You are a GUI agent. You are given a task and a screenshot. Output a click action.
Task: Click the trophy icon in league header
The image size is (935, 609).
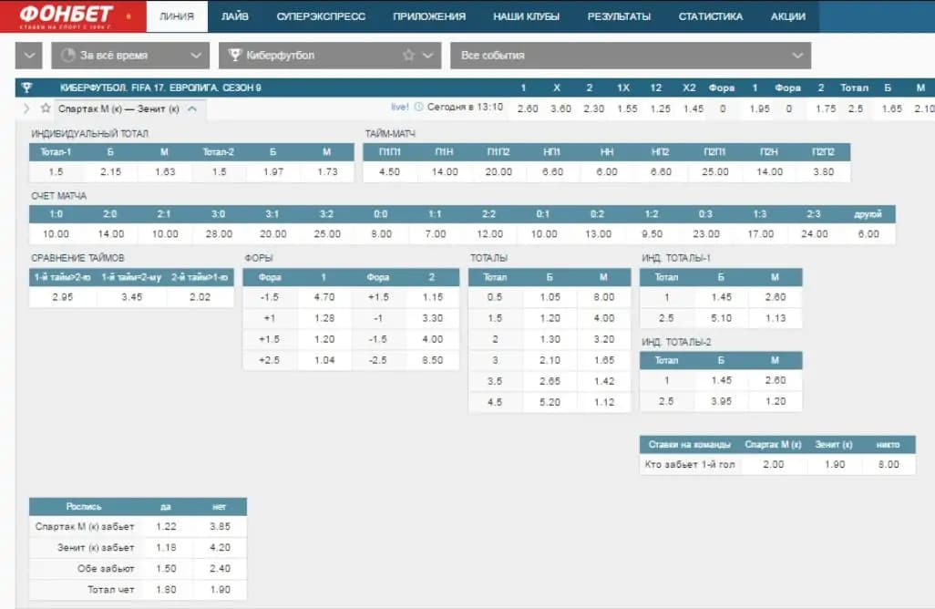[x=26, y=88]
